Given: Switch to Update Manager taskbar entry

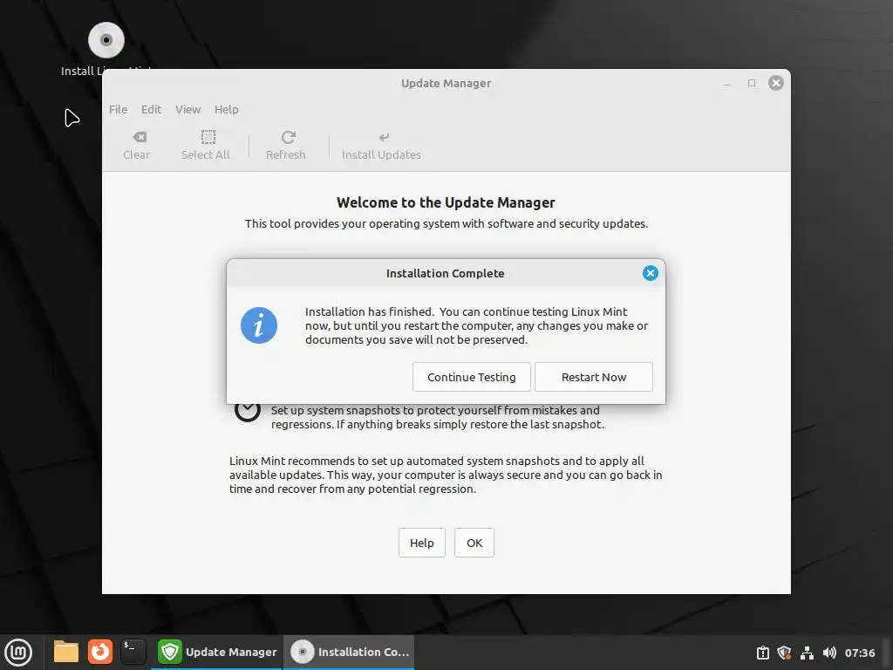Looking at the screenshot, I should 217,652.
